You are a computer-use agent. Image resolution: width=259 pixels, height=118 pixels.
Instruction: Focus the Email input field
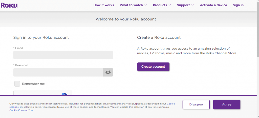pyautogui.click(x=63, y=55)
